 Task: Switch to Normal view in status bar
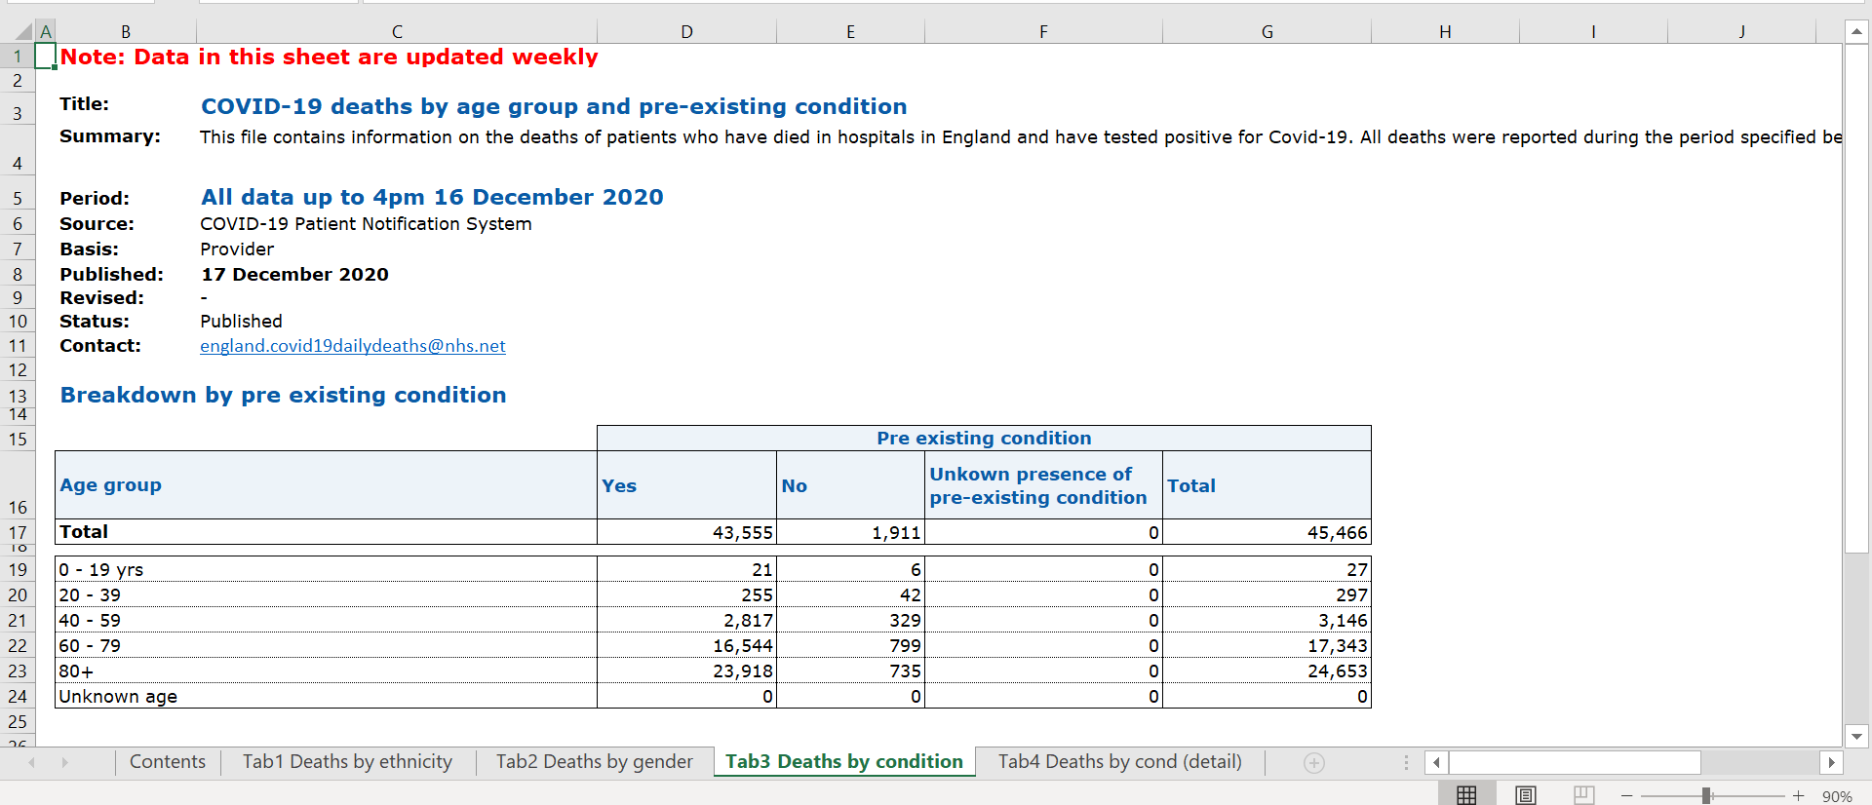1466,795
